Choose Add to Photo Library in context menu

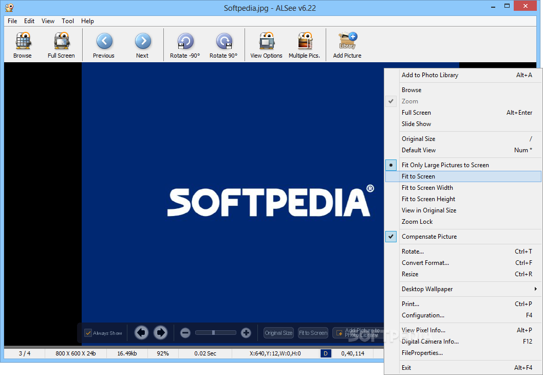click(463, 75)
